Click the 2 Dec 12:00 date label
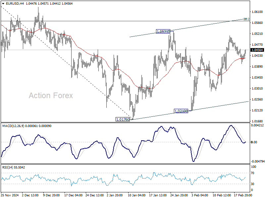 (x=30, y=195)
